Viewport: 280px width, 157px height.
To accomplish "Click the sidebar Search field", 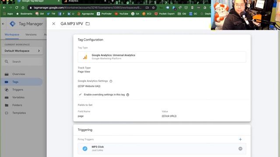I will 22,61.
